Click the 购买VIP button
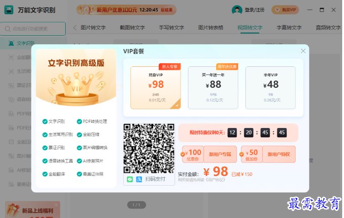 (x=285, y=10)
